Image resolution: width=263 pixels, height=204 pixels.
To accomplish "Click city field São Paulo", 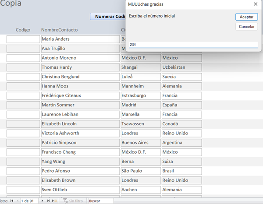I will click(141, 171).
